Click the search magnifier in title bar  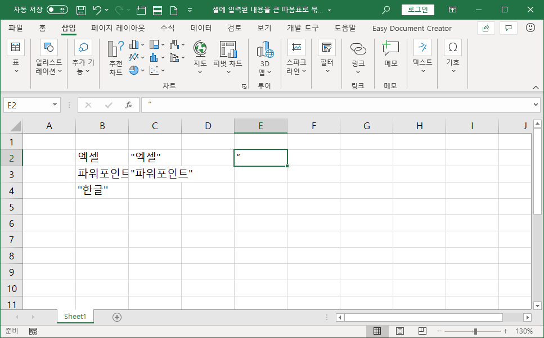[x=385, y=10]
